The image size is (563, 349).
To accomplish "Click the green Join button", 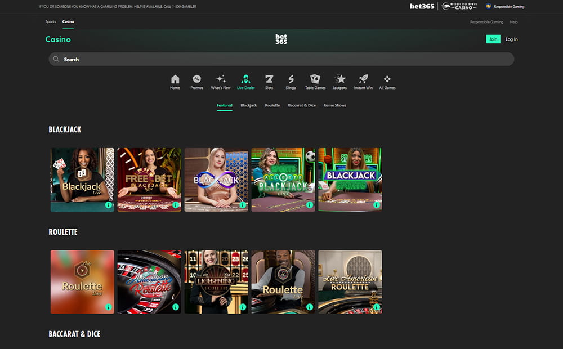I will coord(493,39).
